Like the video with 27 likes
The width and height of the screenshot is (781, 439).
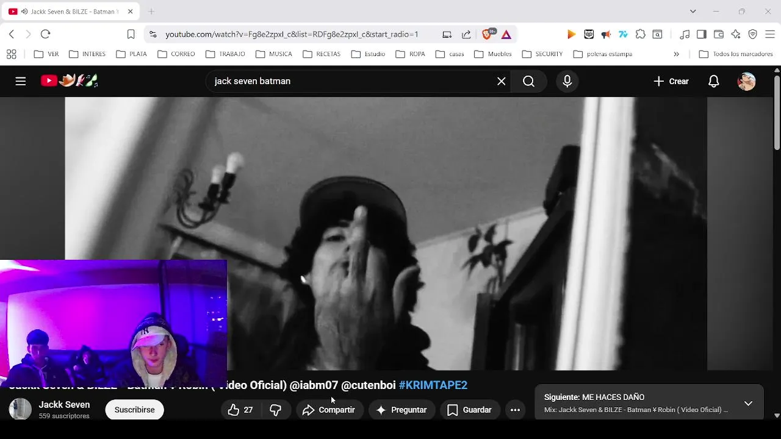[240, 410]
